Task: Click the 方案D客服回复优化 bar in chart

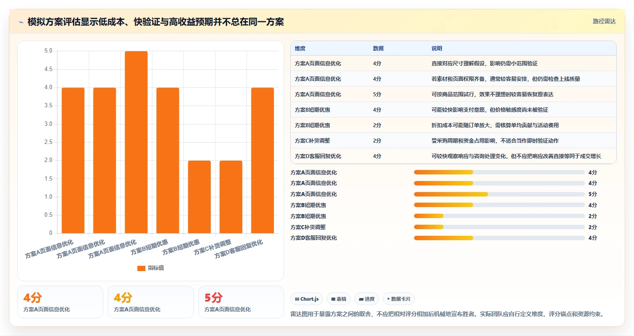Action: coord(262,160)
